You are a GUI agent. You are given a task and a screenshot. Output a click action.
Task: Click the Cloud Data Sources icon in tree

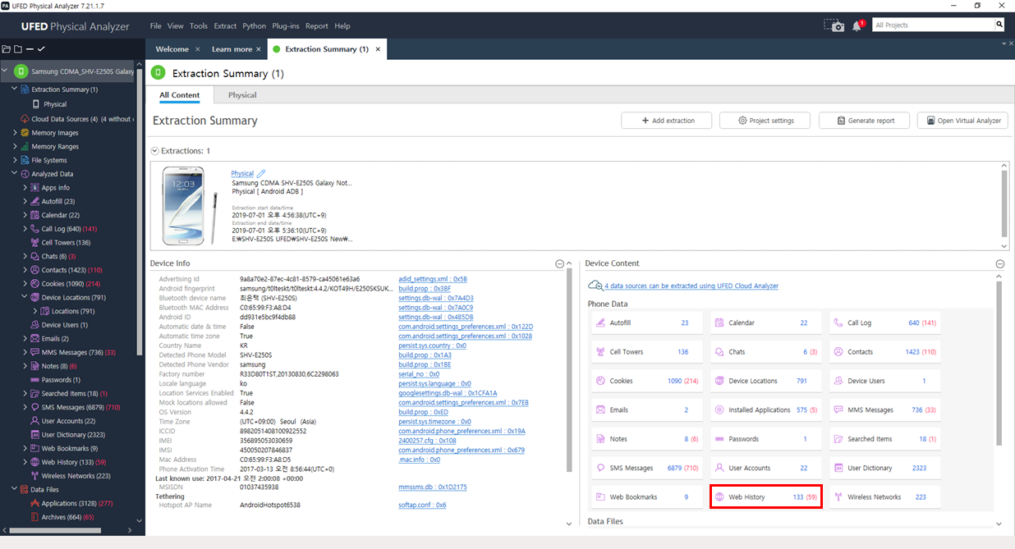click(x=25, y=119)
